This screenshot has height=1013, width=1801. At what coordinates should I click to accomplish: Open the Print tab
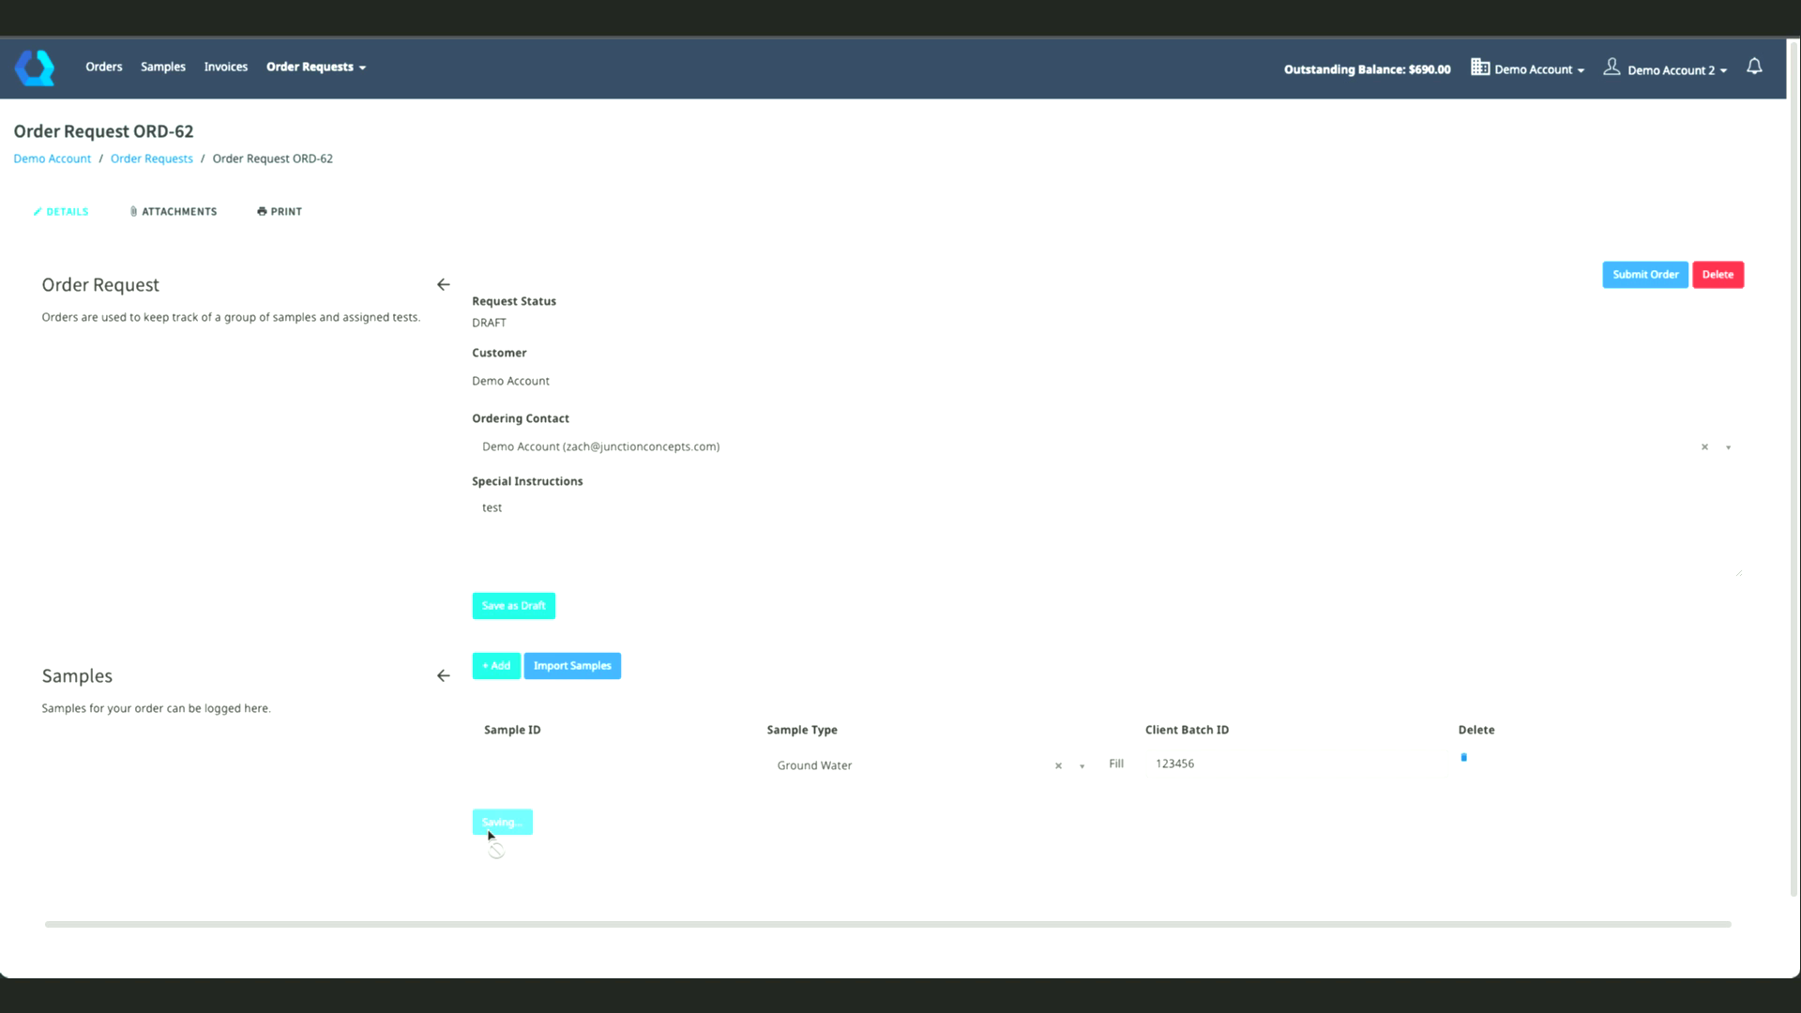280,211
